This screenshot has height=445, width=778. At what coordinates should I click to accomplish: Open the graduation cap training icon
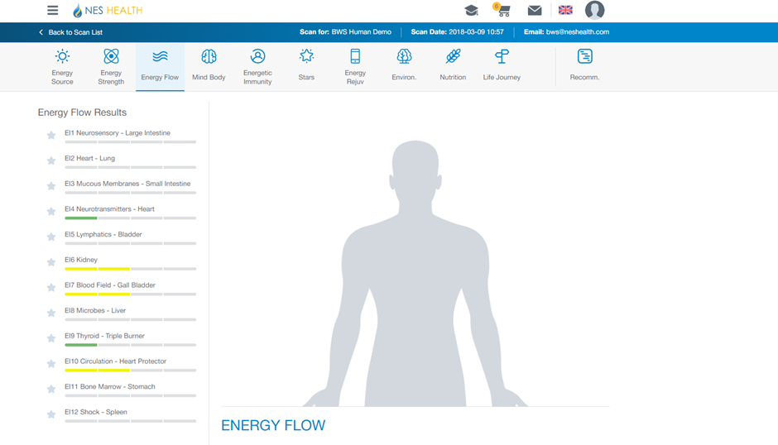click(471, 11)
